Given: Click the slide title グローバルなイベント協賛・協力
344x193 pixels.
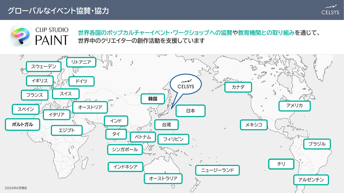Looking at the screenshot, I should click(58, 11).
